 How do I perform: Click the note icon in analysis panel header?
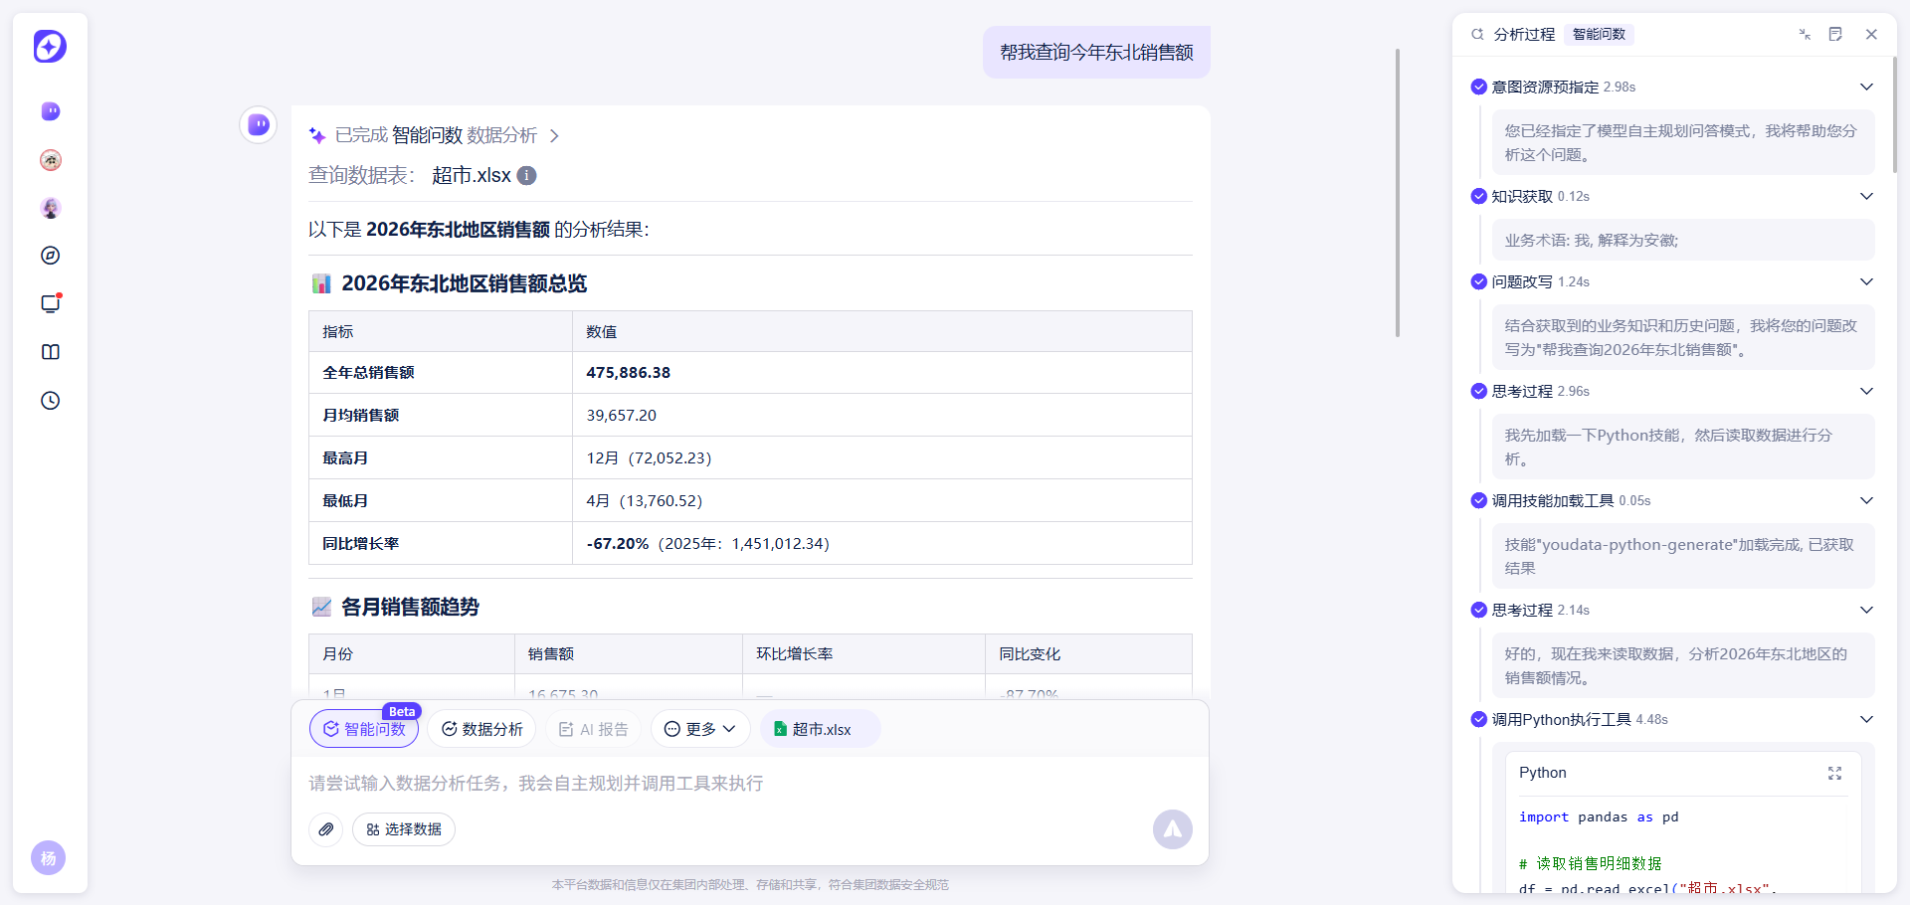(x=1835, y=34)
